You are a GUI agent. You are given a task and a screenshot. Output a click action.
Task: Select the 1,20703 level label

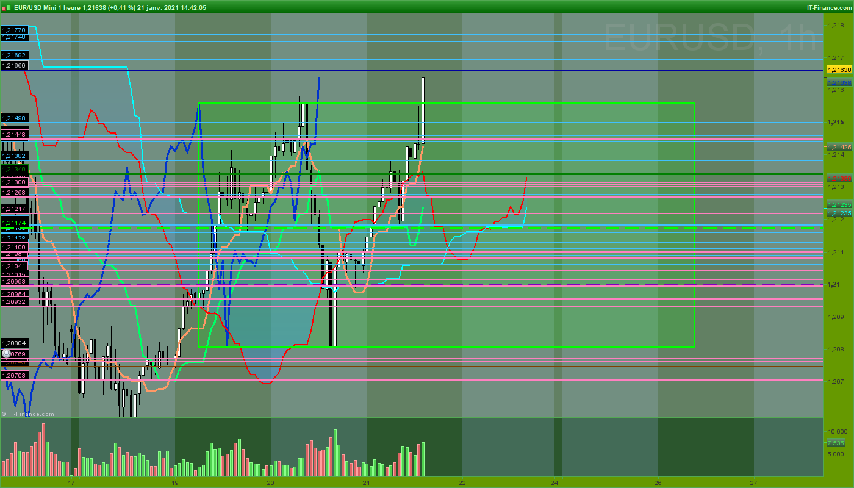click(x=14, y=376)
